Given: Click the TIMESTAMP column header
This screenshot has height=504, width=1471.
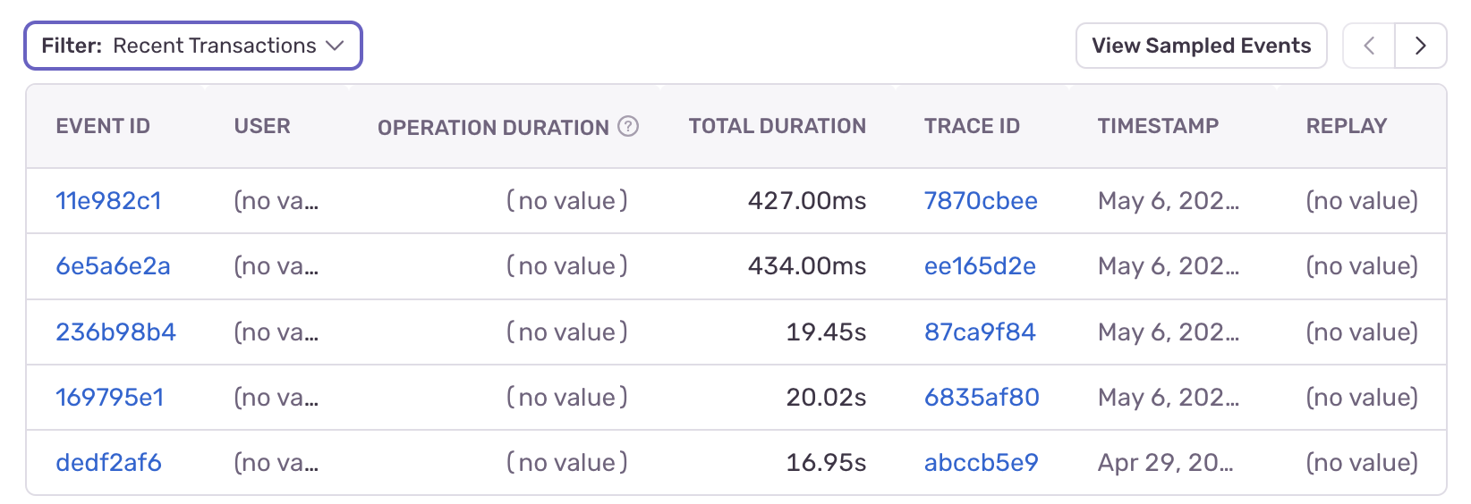Looking at the screenshot, I should pyautogui.click(x=1158, y=126).
